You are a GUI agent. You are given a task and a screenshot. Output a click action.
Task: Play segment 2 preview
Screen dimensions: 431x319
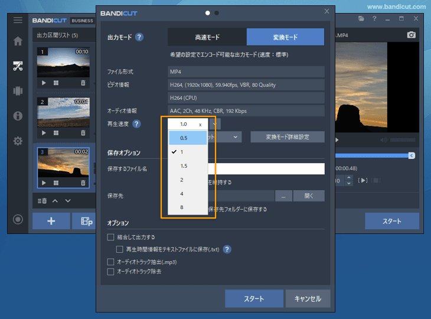[43, 133]
